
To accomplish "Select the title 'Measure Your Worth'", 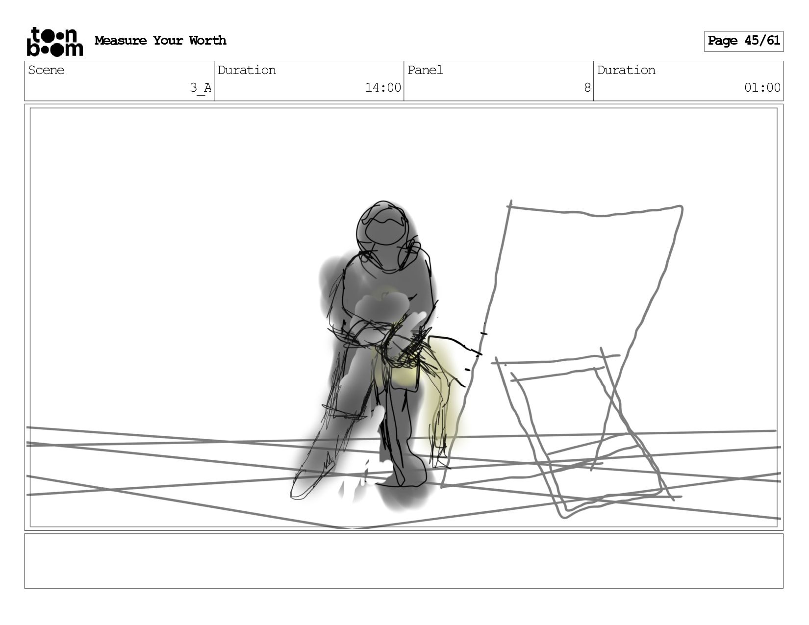I will 160,40.
